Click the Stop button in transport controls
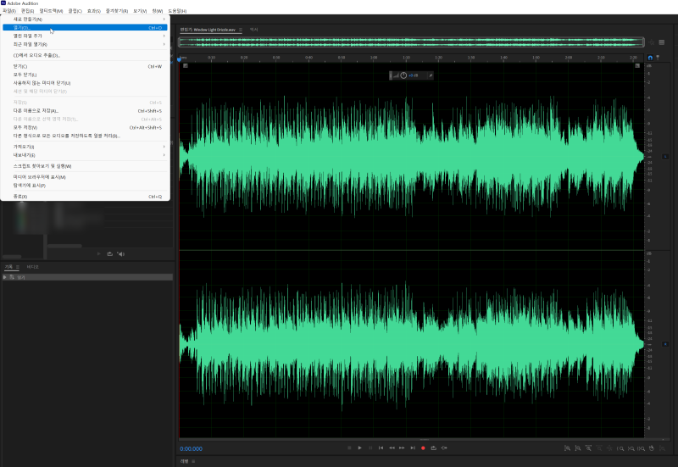This screenshot has height=467, width=678. click(349, 448)
